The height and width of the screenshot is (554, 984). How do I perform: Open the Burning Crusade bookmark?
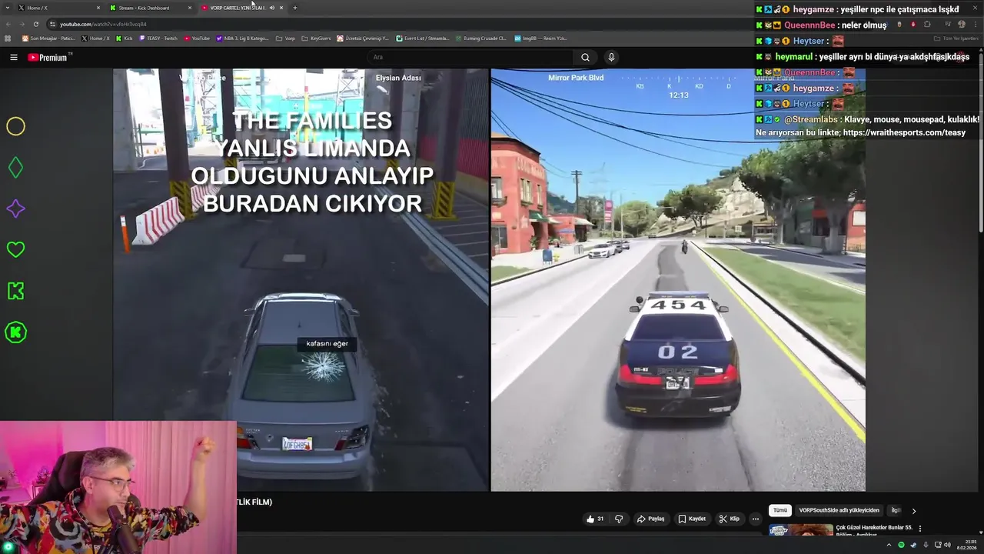click(481, 38)
